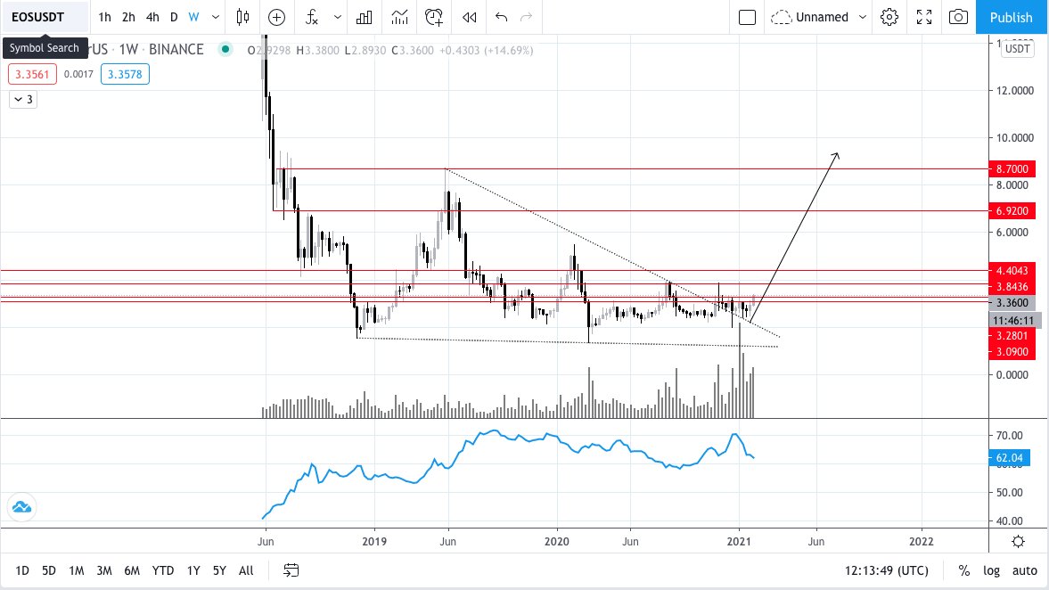Redo the last chart action
The width and height of the screenshot is (1049, 590).
tap(527, 18)
